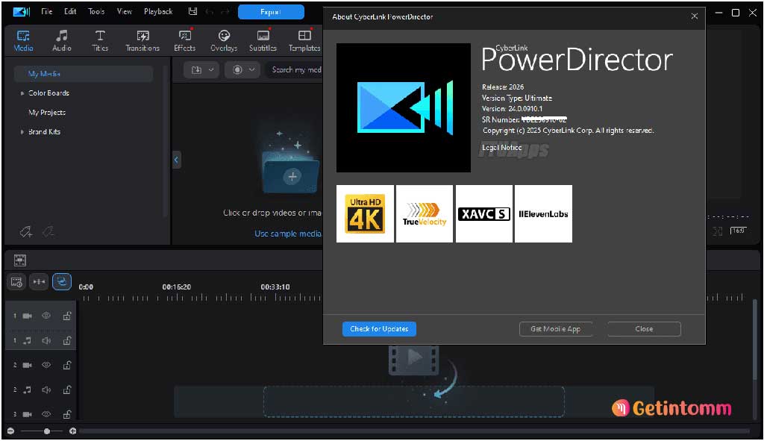Select My Media in the library tree
764x441 pixels.
(x=84, y=74)
